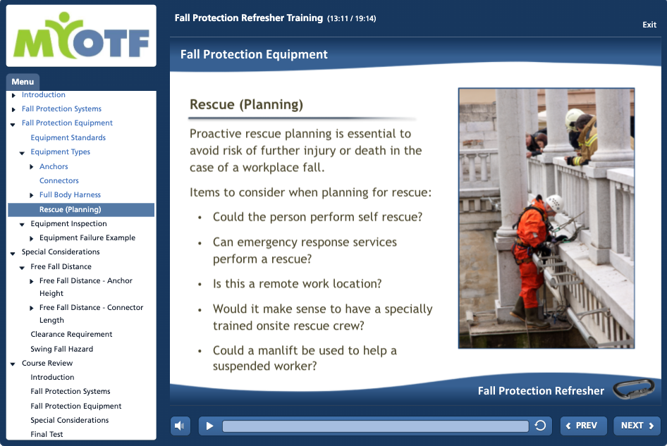Open Special Considerations under Course Review
The width and height of the screenshot is (667, 446).
tap(70, 420)
